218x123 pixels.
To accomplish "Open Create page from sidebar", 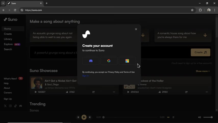I will 8,34.
